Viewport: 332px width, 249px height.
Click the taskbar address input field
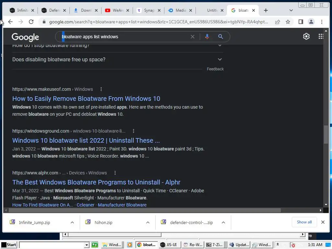[x=52, y=245]
